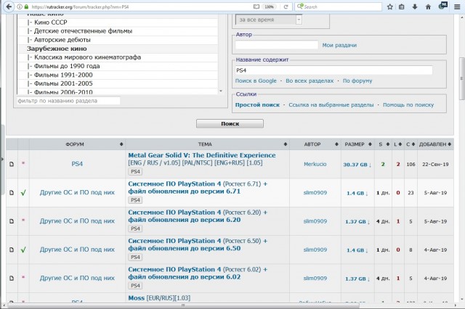Click the green padlock security icon
This screenshot has width=465, height=309.
(26, 7)
